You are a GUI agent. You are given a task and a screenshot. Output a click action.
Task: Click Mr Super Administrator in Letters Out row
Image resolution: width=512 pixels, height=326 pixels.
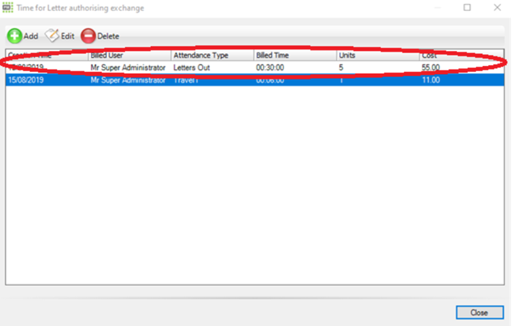[128, 68]
